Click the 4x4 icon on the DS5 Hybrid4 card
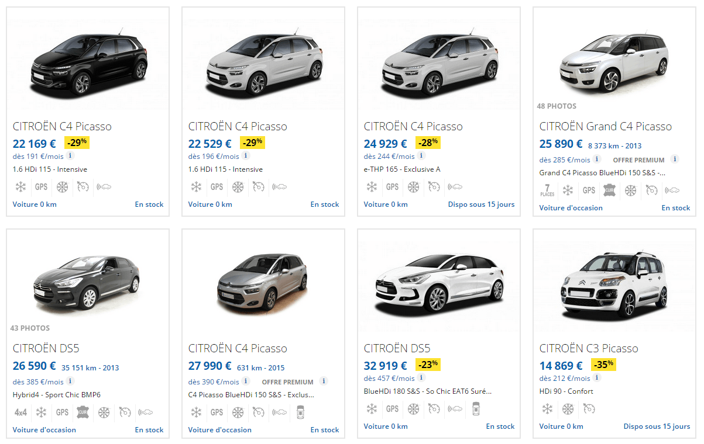704x444 pixels. pyautogui.click(x=20, y=412)
